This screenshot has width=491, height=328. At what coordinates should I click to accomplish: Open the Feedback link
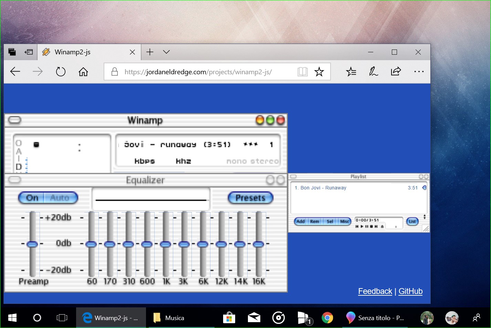pos(375,291)
